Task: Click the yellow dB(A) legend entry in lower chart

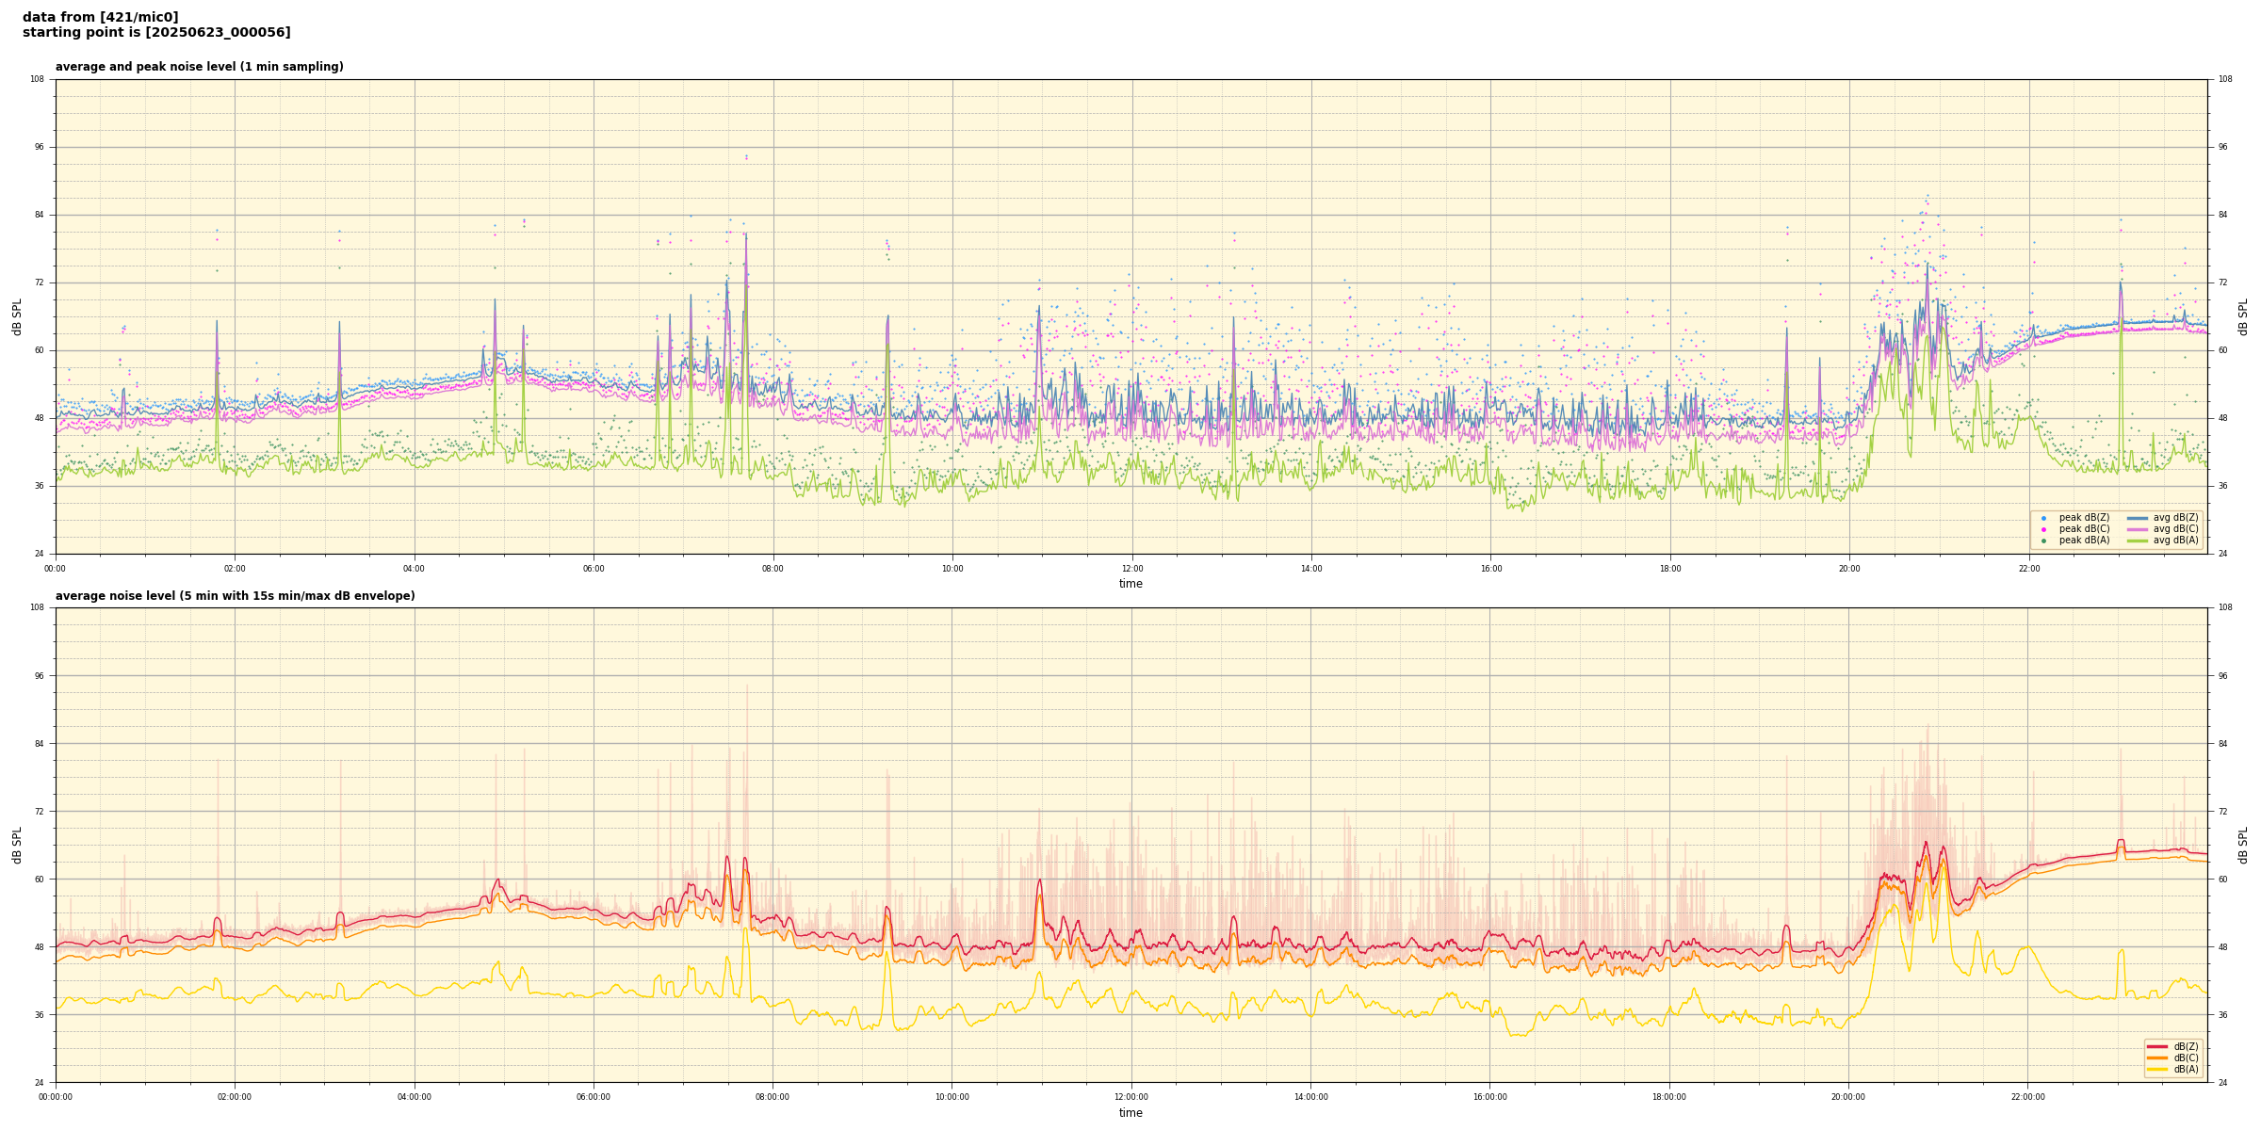Action: click(x=2157, y=1069)
